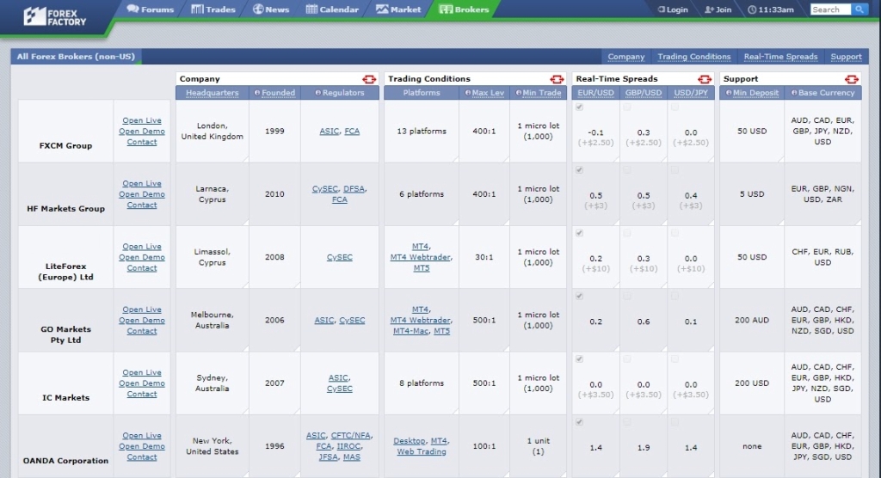Open ASIC regulator link in FXCM row
881x478 pixels.
330,131
